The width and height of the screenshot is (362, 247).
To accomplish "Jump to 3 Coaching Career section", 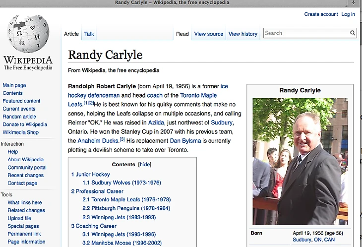I will (94, 226).
